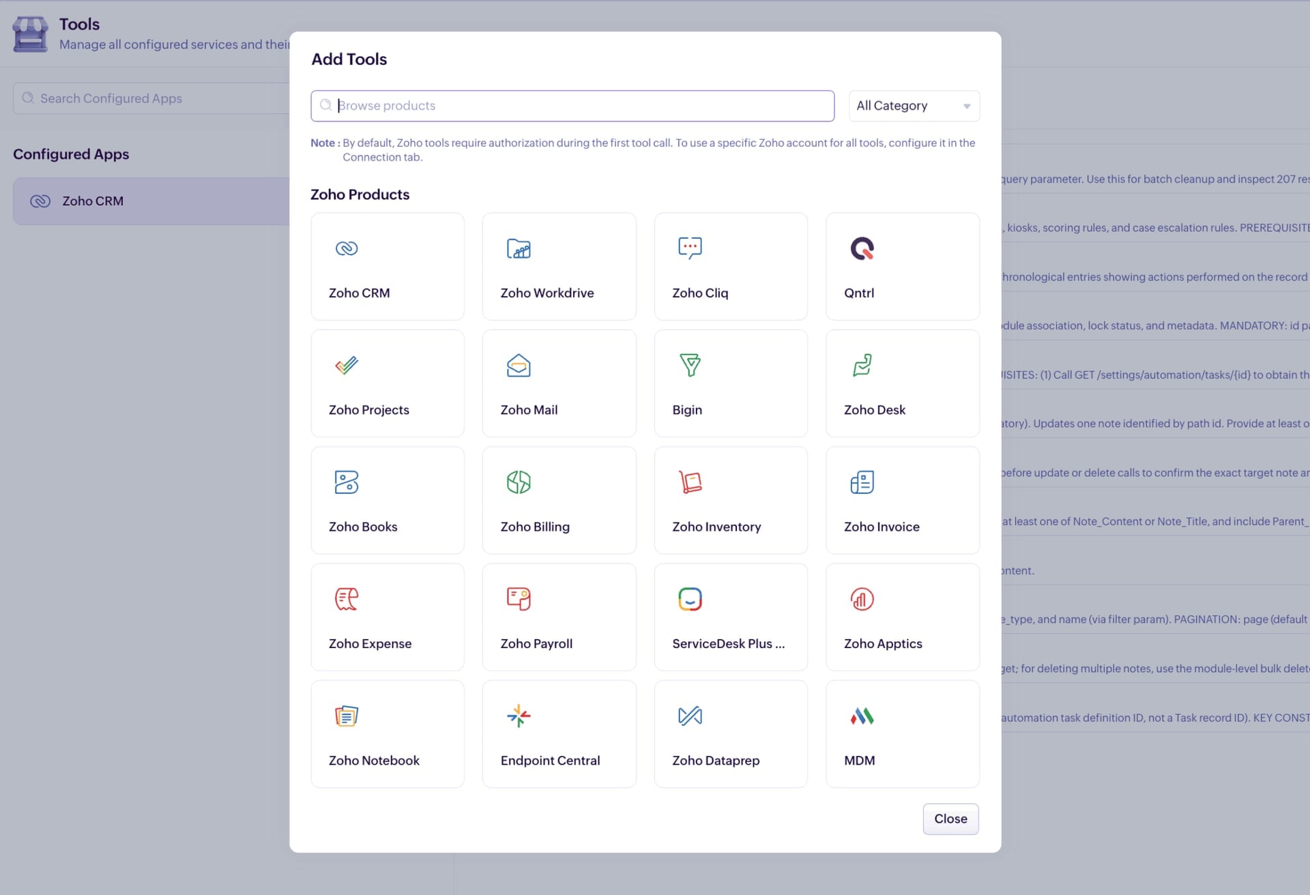Click the Zoho Dataprep label text
The width and height of the screenshot is (1310, 895).
(x=716, y=760)
